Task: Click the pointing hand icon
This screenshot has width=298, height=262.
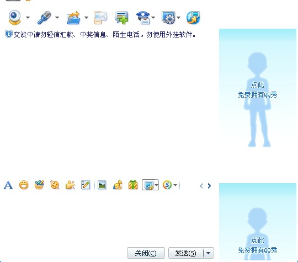Action: [x=70, y=185]
